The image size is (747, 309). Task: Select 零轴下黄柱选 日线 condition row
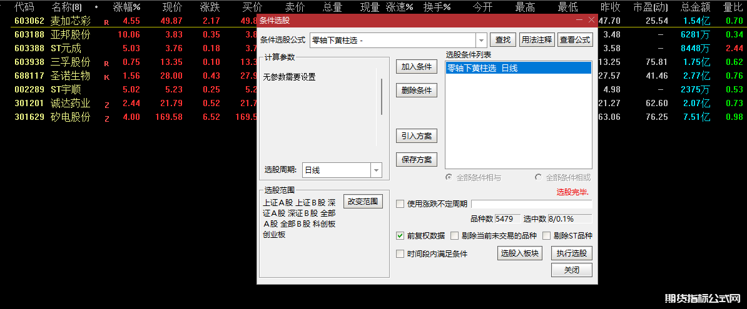pos(518,68)
